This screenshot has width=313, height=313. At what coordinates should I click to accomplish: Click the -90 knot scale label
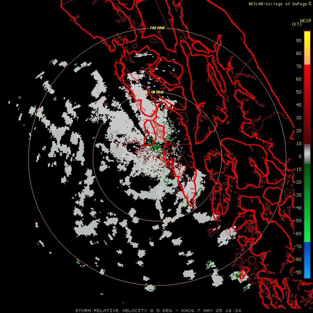[297, 272]
